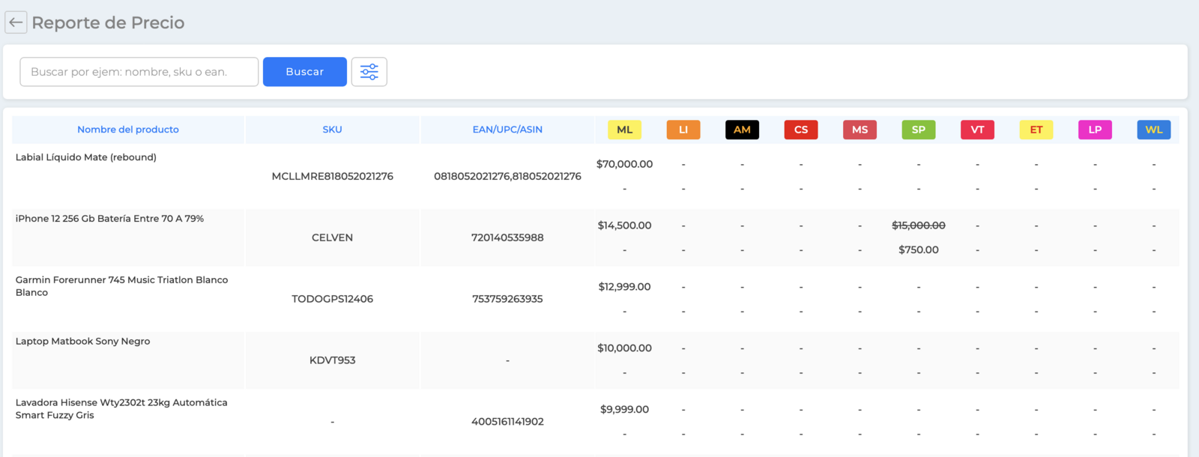The width and height of the screenshot is (1199, 457).
Task: Click SKU TODOGPS12406
Action: (333, 299)
